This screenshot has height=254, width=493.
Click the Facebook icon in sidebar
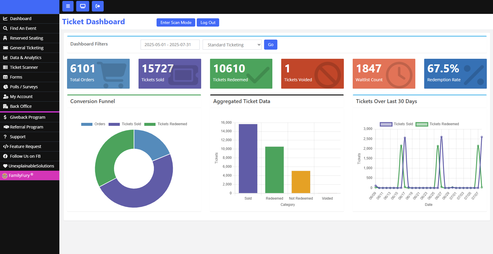click(5, 156)
